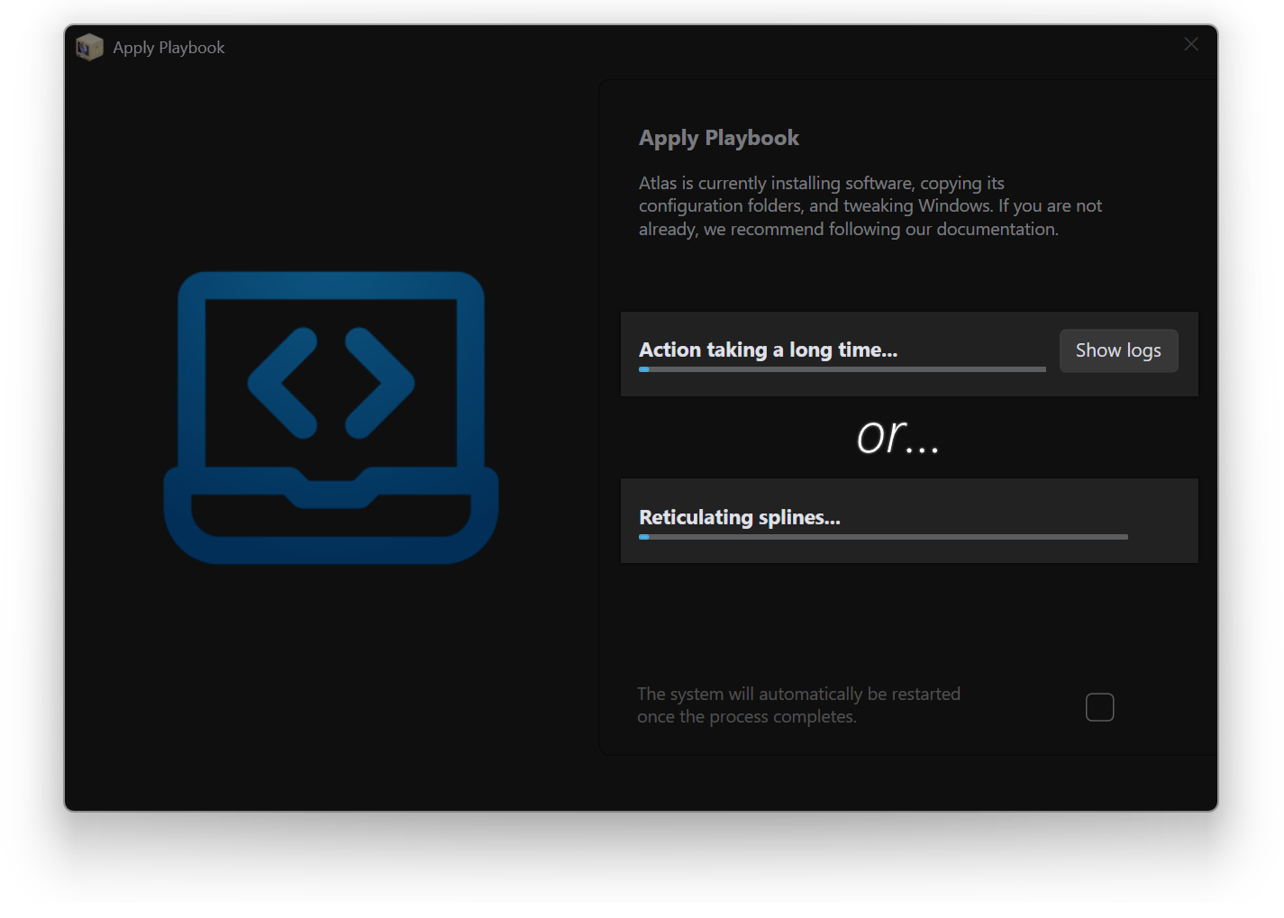Click the left angle bracket inside the laptop
The height and width of the screenshot is (918, 1284).
(x=279, y=383)
